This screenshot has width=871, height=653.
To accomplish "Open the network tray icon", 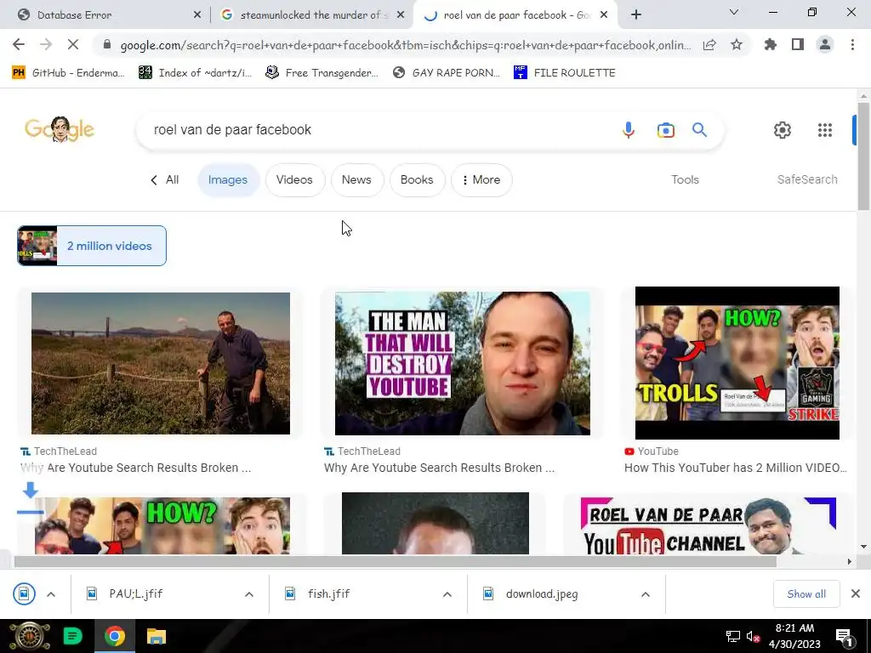I will (x=733, y=636).
